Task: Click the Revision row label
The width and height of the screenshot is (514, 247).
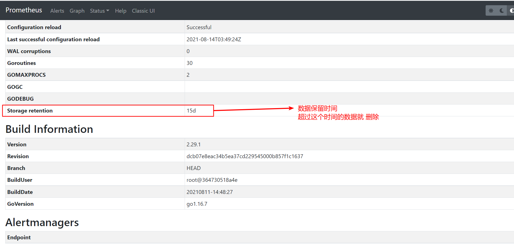Action: (x=18, y=156)
